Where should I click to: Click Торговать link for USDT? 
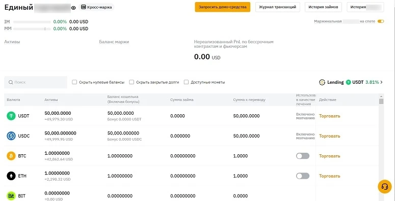pyautogui.click(x=329, y=116)
